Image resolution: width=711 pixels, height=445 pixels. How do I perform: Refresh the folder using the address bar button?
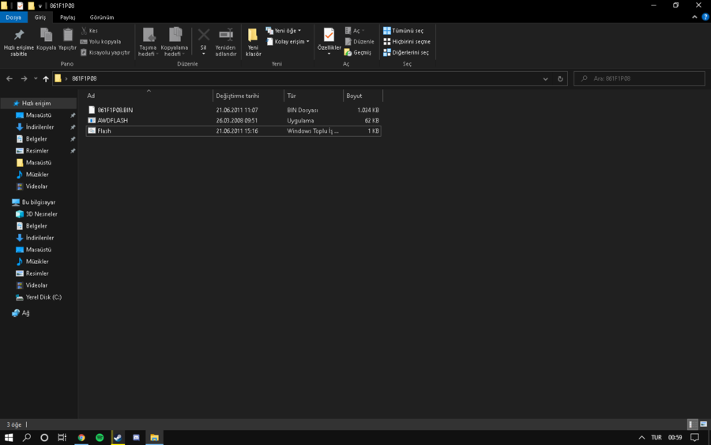point(560,79)
